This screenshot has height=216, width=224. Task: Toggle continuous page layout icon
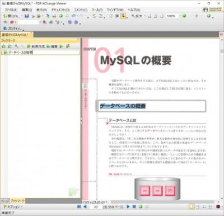pos(198,206)
